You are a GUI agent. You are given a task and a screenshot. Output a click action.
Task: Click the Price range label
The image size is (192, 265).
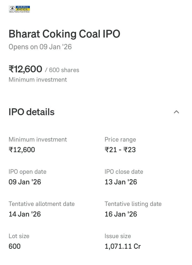(120, 140)
